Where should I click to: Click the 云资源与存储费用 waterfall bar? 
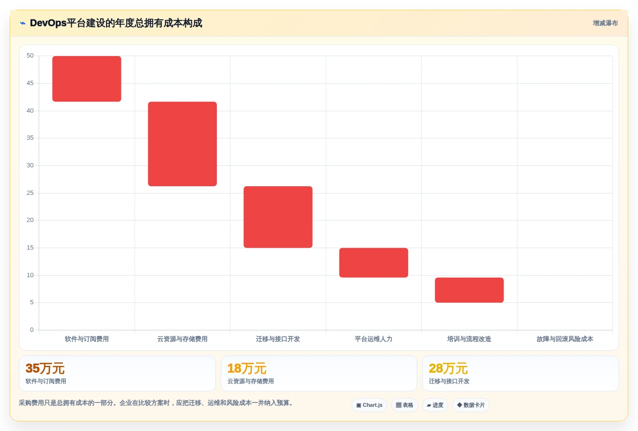[182, 144]
